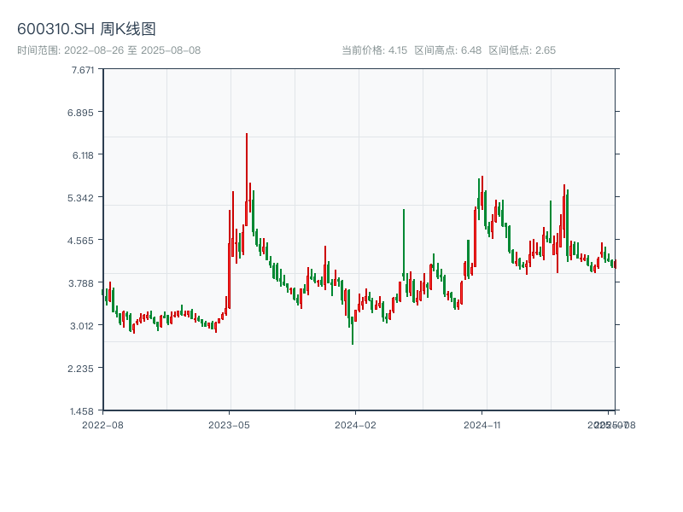Click the y-axis value 2.235

tap(80, 369)
